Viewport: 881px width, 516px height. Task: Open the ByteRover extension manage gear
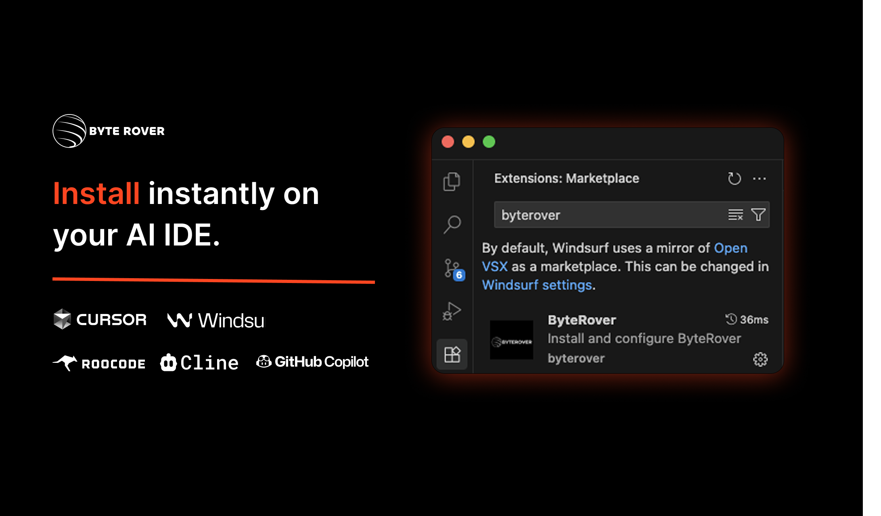point(760,359)
